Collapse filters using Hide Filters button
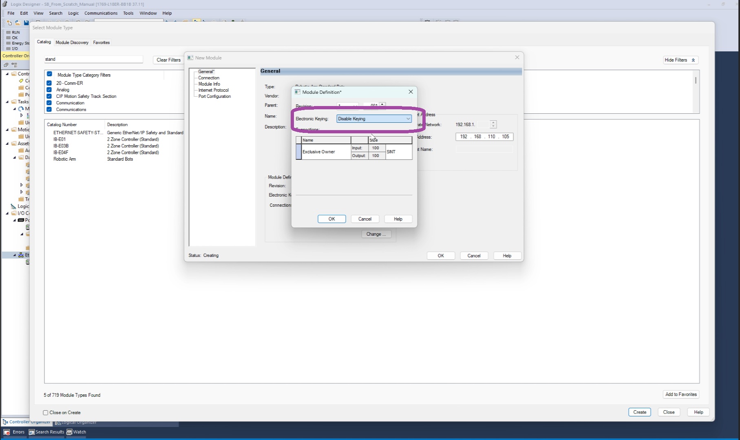 tap(680, 60)
